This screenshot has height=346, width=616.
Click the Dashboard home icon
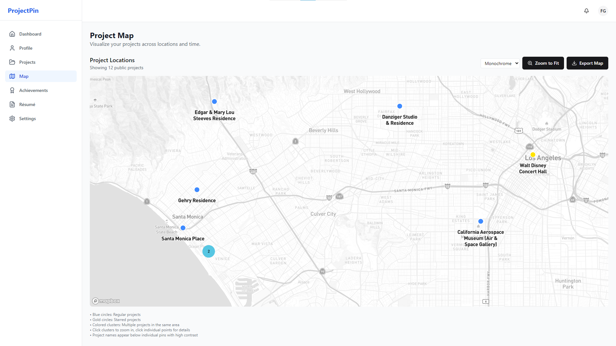tap(12, 34)
